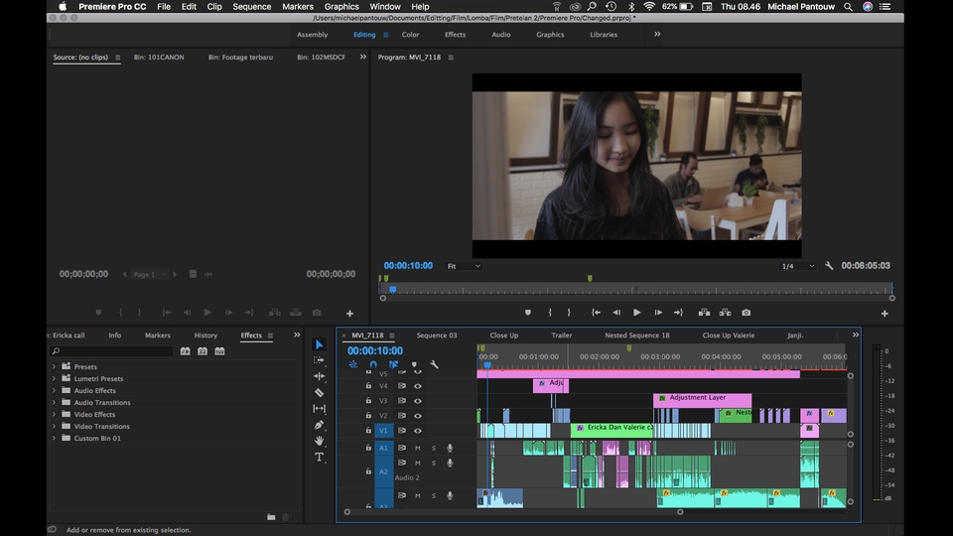
Task: Hide the V2 track output eye
Action: (x=417, y=415)
